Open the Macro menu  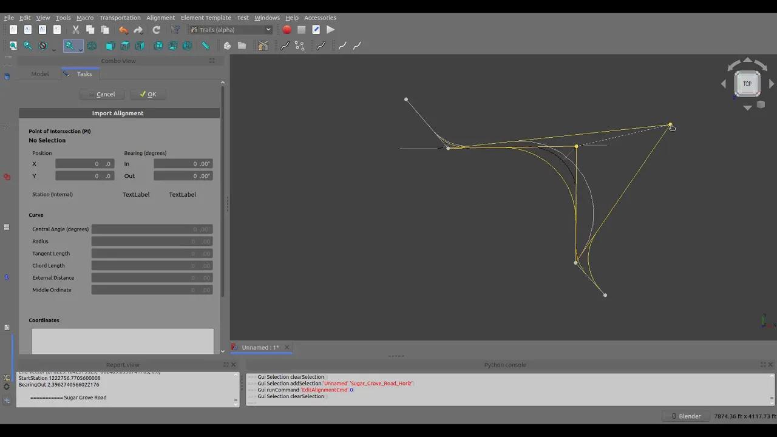(x=85, y=18)
